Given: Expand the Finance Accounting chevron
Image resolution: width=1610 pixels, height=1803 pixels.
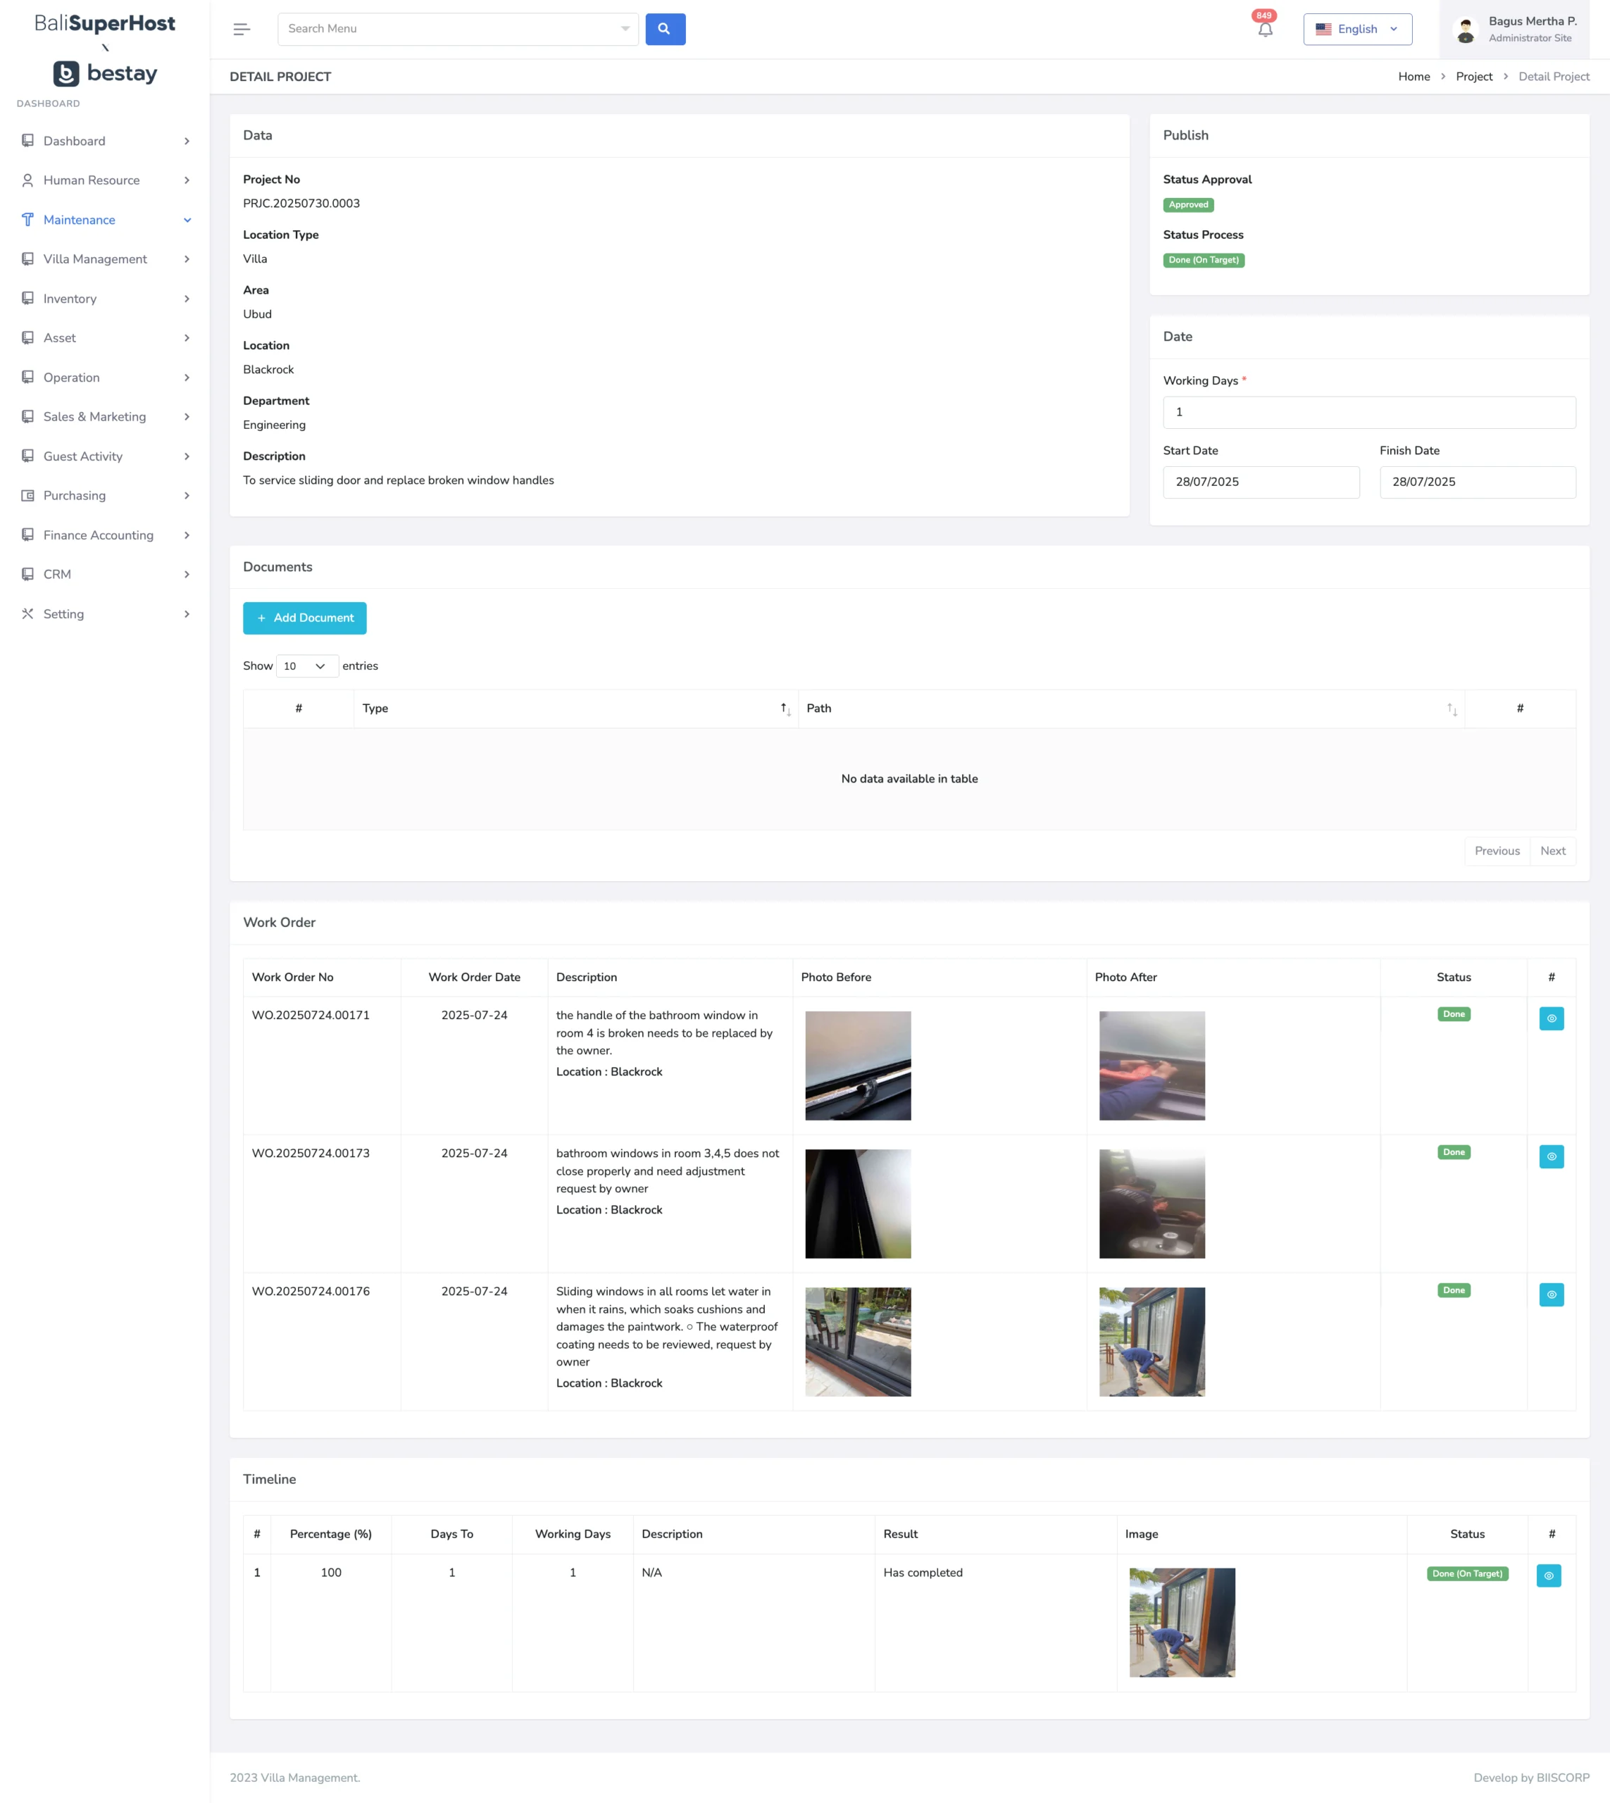Looking at the screenshot, I should click(x=187, y=535).
